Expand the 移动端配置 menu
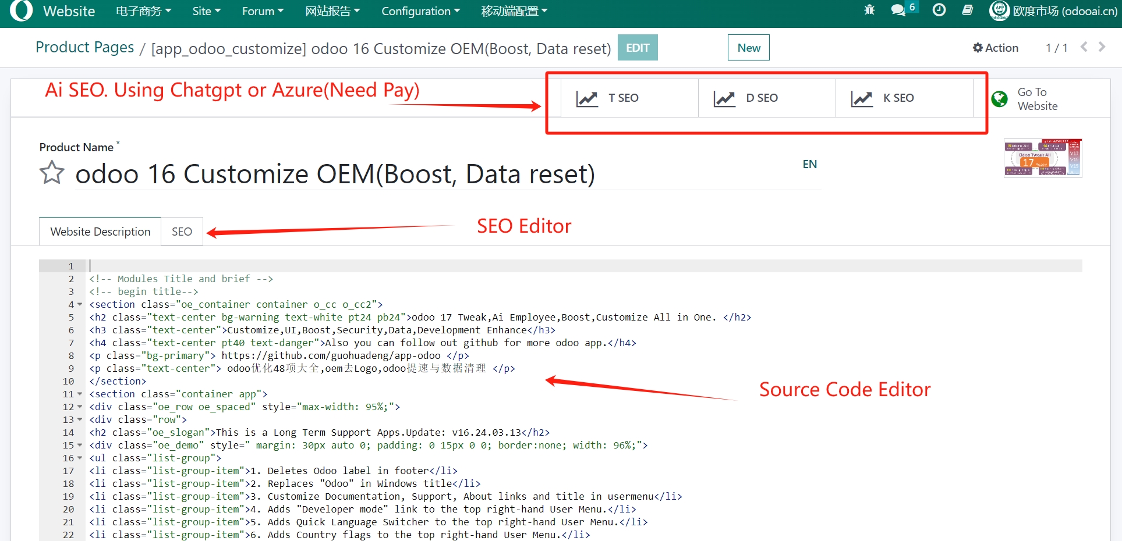 click(514, 11)
